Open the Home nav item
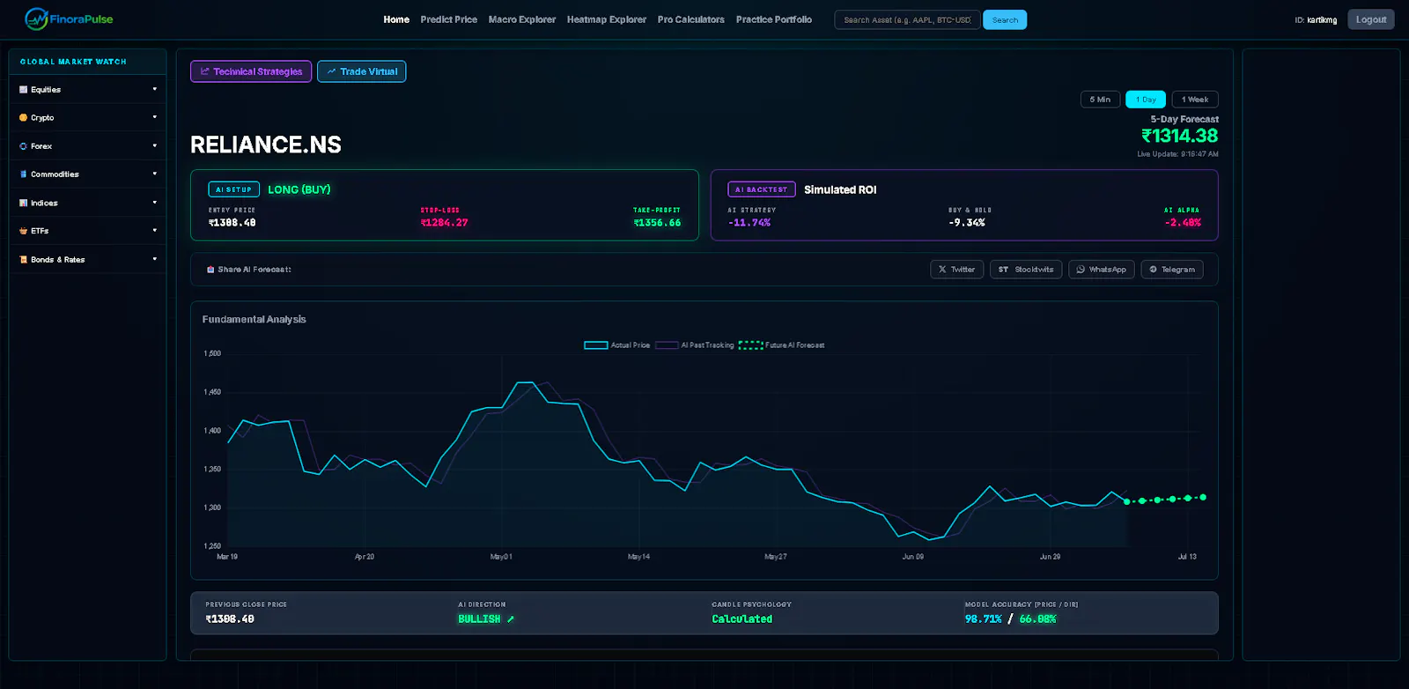This screenshot has width=1409, height=689. [396, 19]
